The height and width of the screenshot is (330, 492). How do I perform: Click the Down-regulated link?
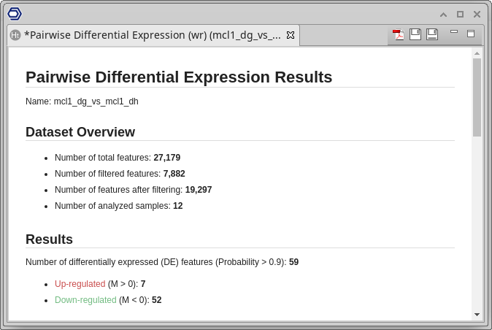(85, 300)
